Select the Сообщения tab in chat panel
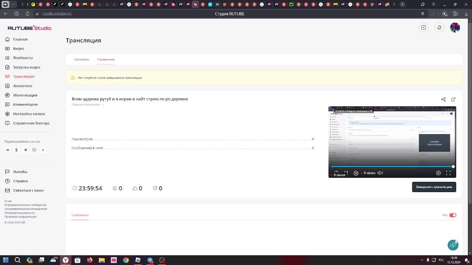Image resolution: width=472 pixels, height=265 pixels. pyautogui.click(x=80, y=215)
